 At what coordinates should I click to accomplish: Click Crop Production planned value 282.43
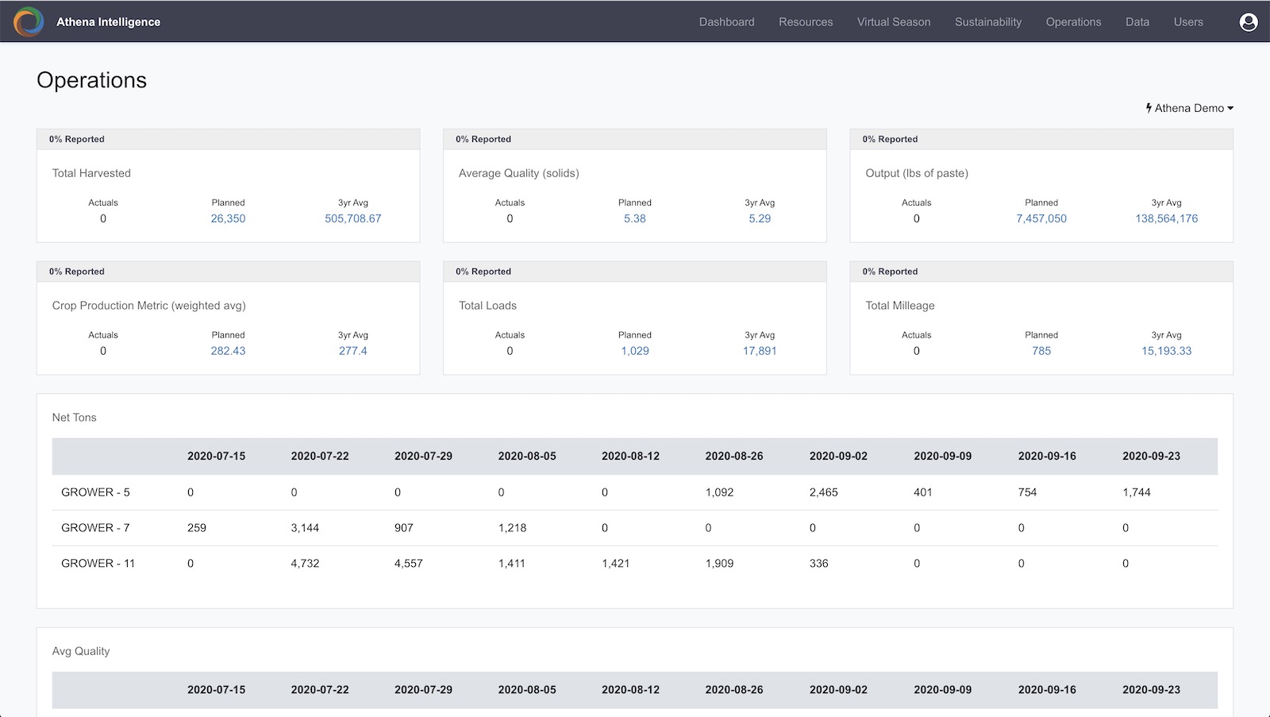point(228,351)
